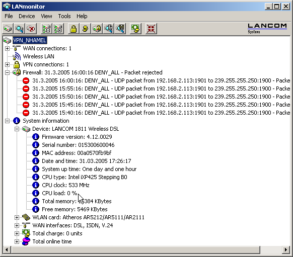
Task: Open the View menu
Action: [x=46, y=16]
